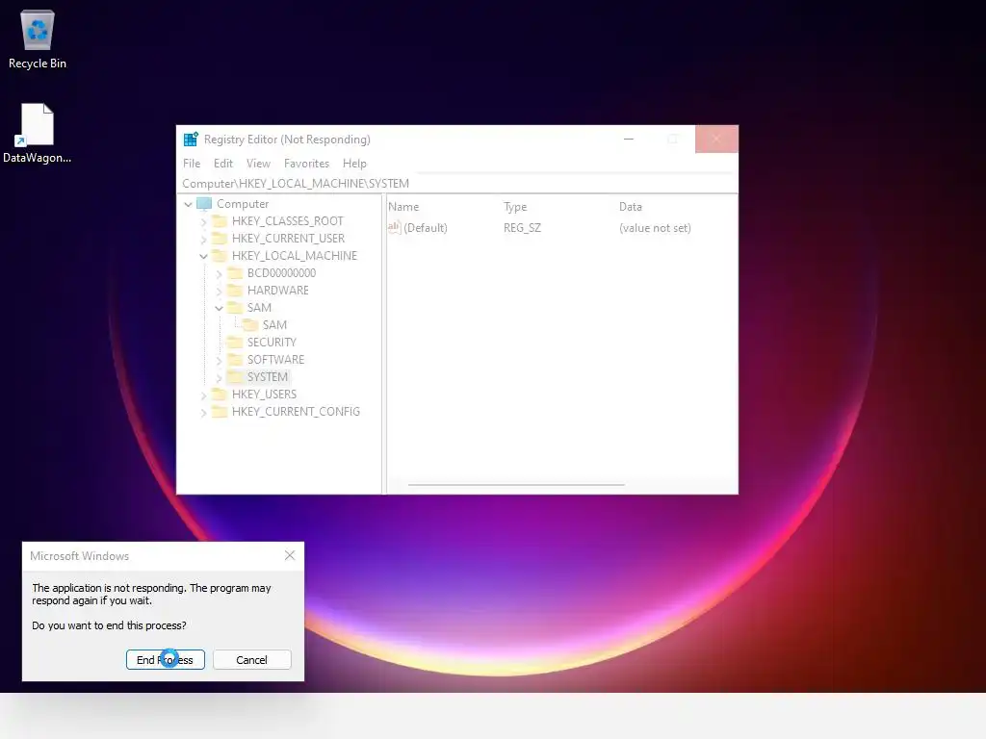Viewport: 986px width, 739px height.
Task: Click the SECURITY folder icon
Action: click(x=235, y=343)
